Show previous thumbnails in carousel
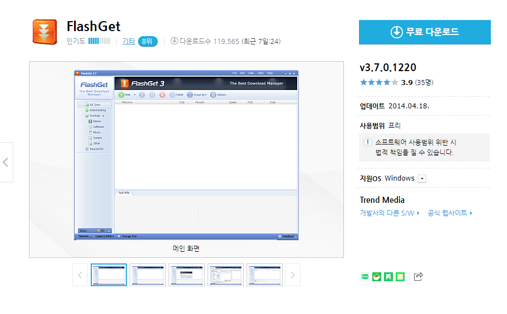The image size is (507, 314). coord(80,275)
